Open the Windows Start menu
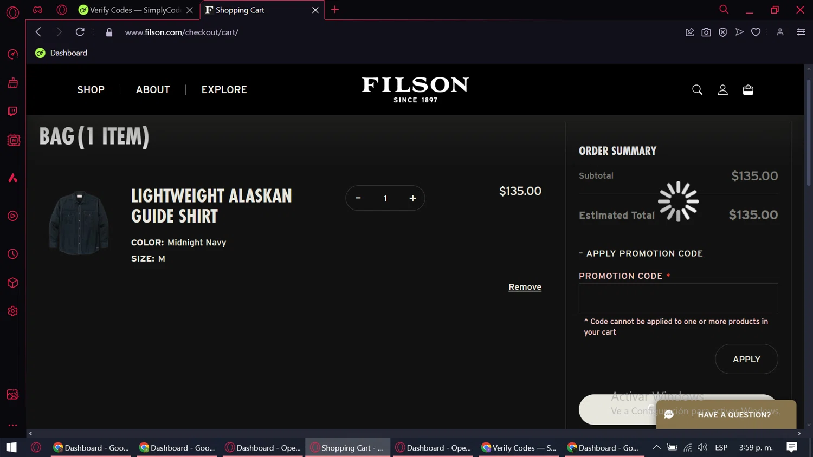The image size is (813, 457). 11,447
